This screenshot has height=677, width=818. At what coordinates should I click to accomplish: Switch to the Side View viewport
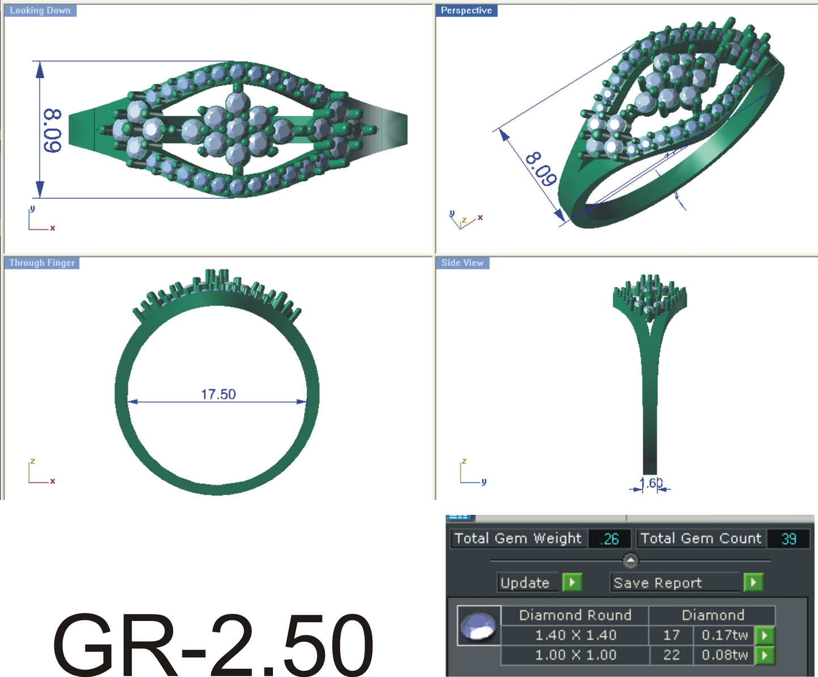click(462, 262)
